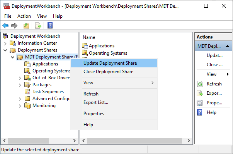Collapse the MDT Deployment Share node

[12, 57]
